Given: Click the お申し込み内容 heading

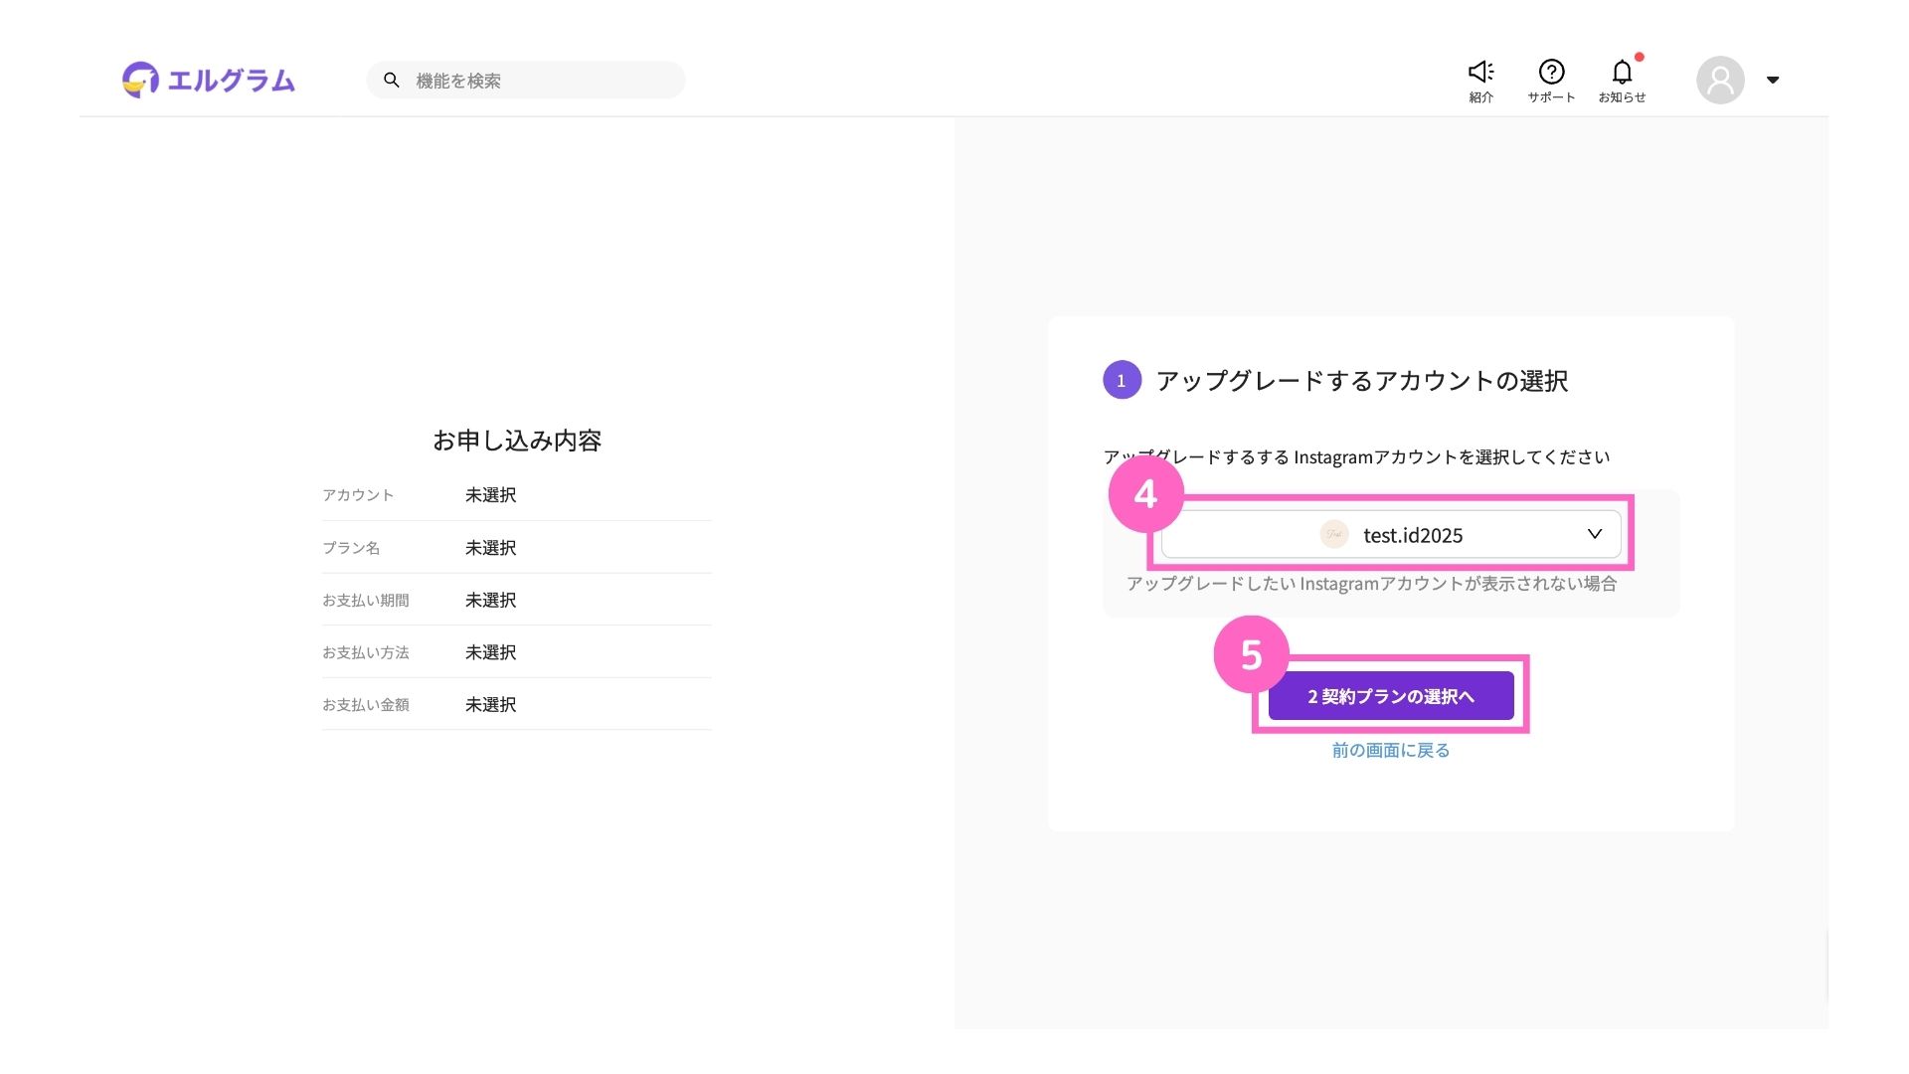Looking at the screenshot, I should [x=517, y=441].
